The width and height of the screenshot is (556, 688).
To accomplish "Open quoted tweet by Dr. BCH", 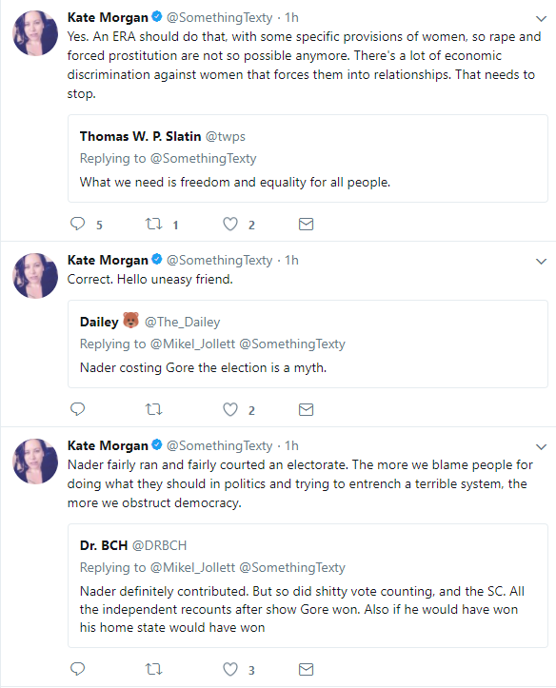I will tap(308, 585).
